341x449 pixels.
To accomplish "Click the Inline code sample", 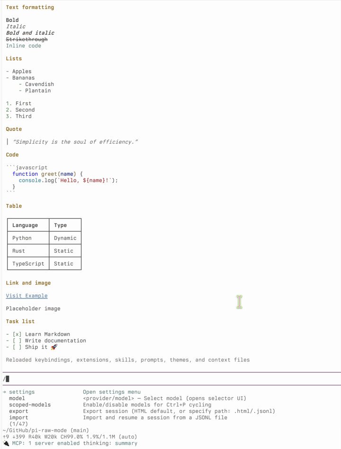I will [x=24, y=45].
